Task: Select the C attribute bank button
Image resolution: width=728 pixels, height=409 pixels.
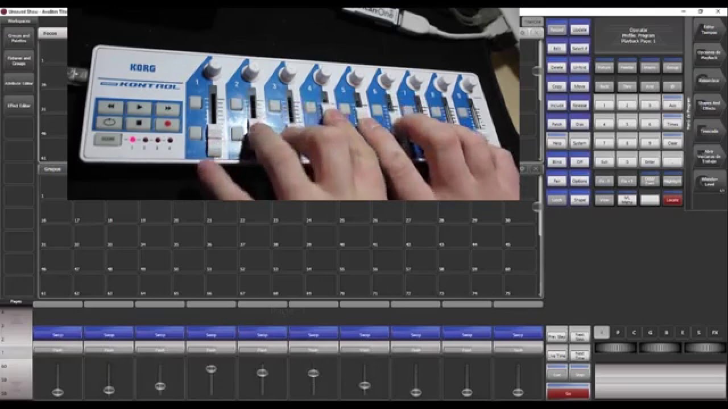Action: [x=634, y=332]
